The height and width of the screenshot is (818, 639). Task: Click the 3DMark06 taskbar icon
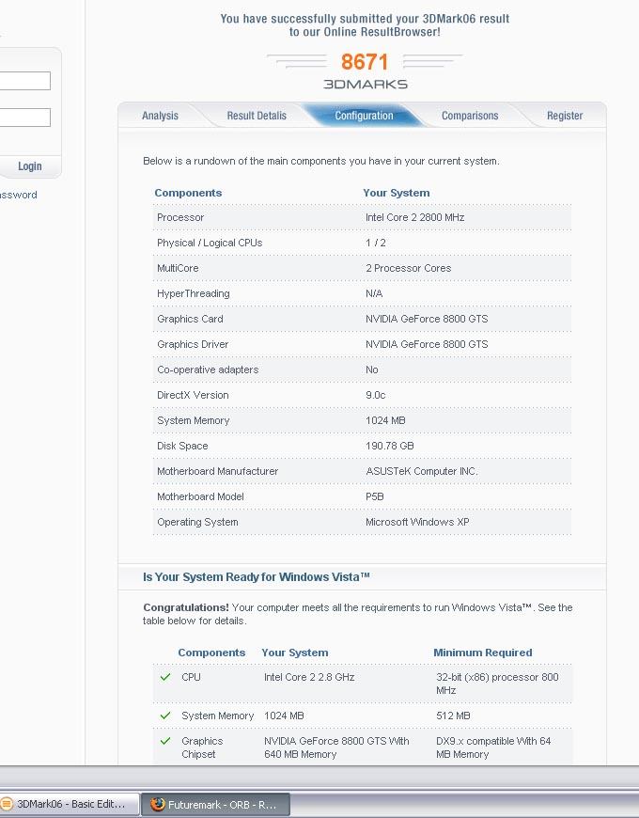pos(7,804)
